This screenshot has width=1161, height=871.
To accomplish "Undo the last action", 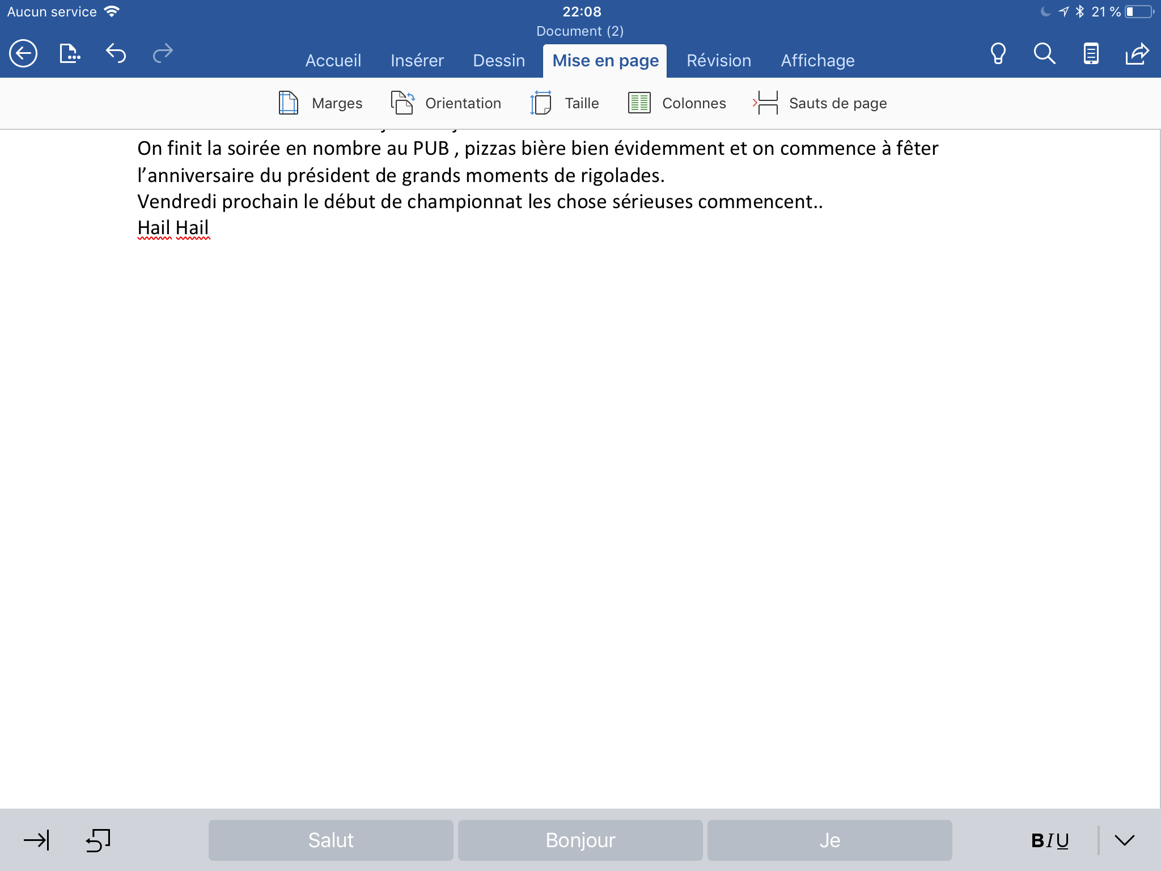I will click(116, 54).
